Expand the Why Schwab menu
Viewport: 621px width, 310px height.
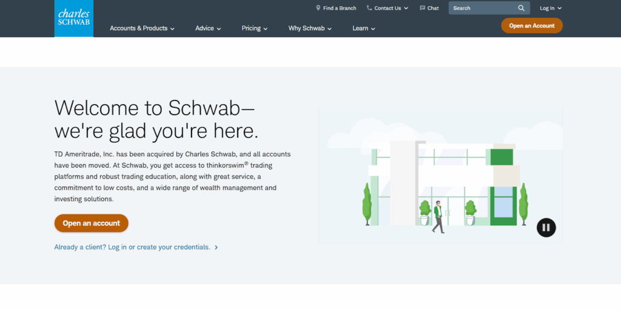point(310,28)
